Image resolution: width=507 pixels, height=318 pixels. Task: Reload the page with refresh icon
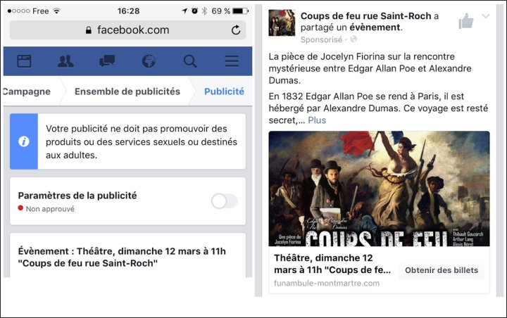pos(236,30)
